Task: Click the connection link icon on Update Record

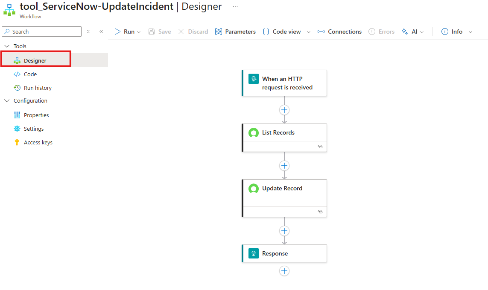Action: [320, 212]
